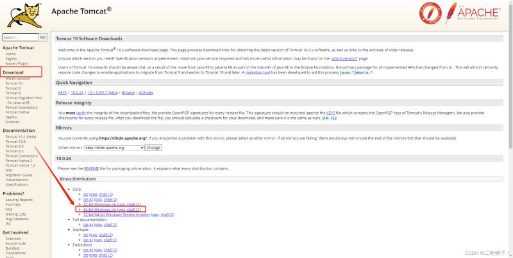Click the Browse link in Quick Navigation
This screenshot has width=513, height=258.
click(x=128, y=93)
